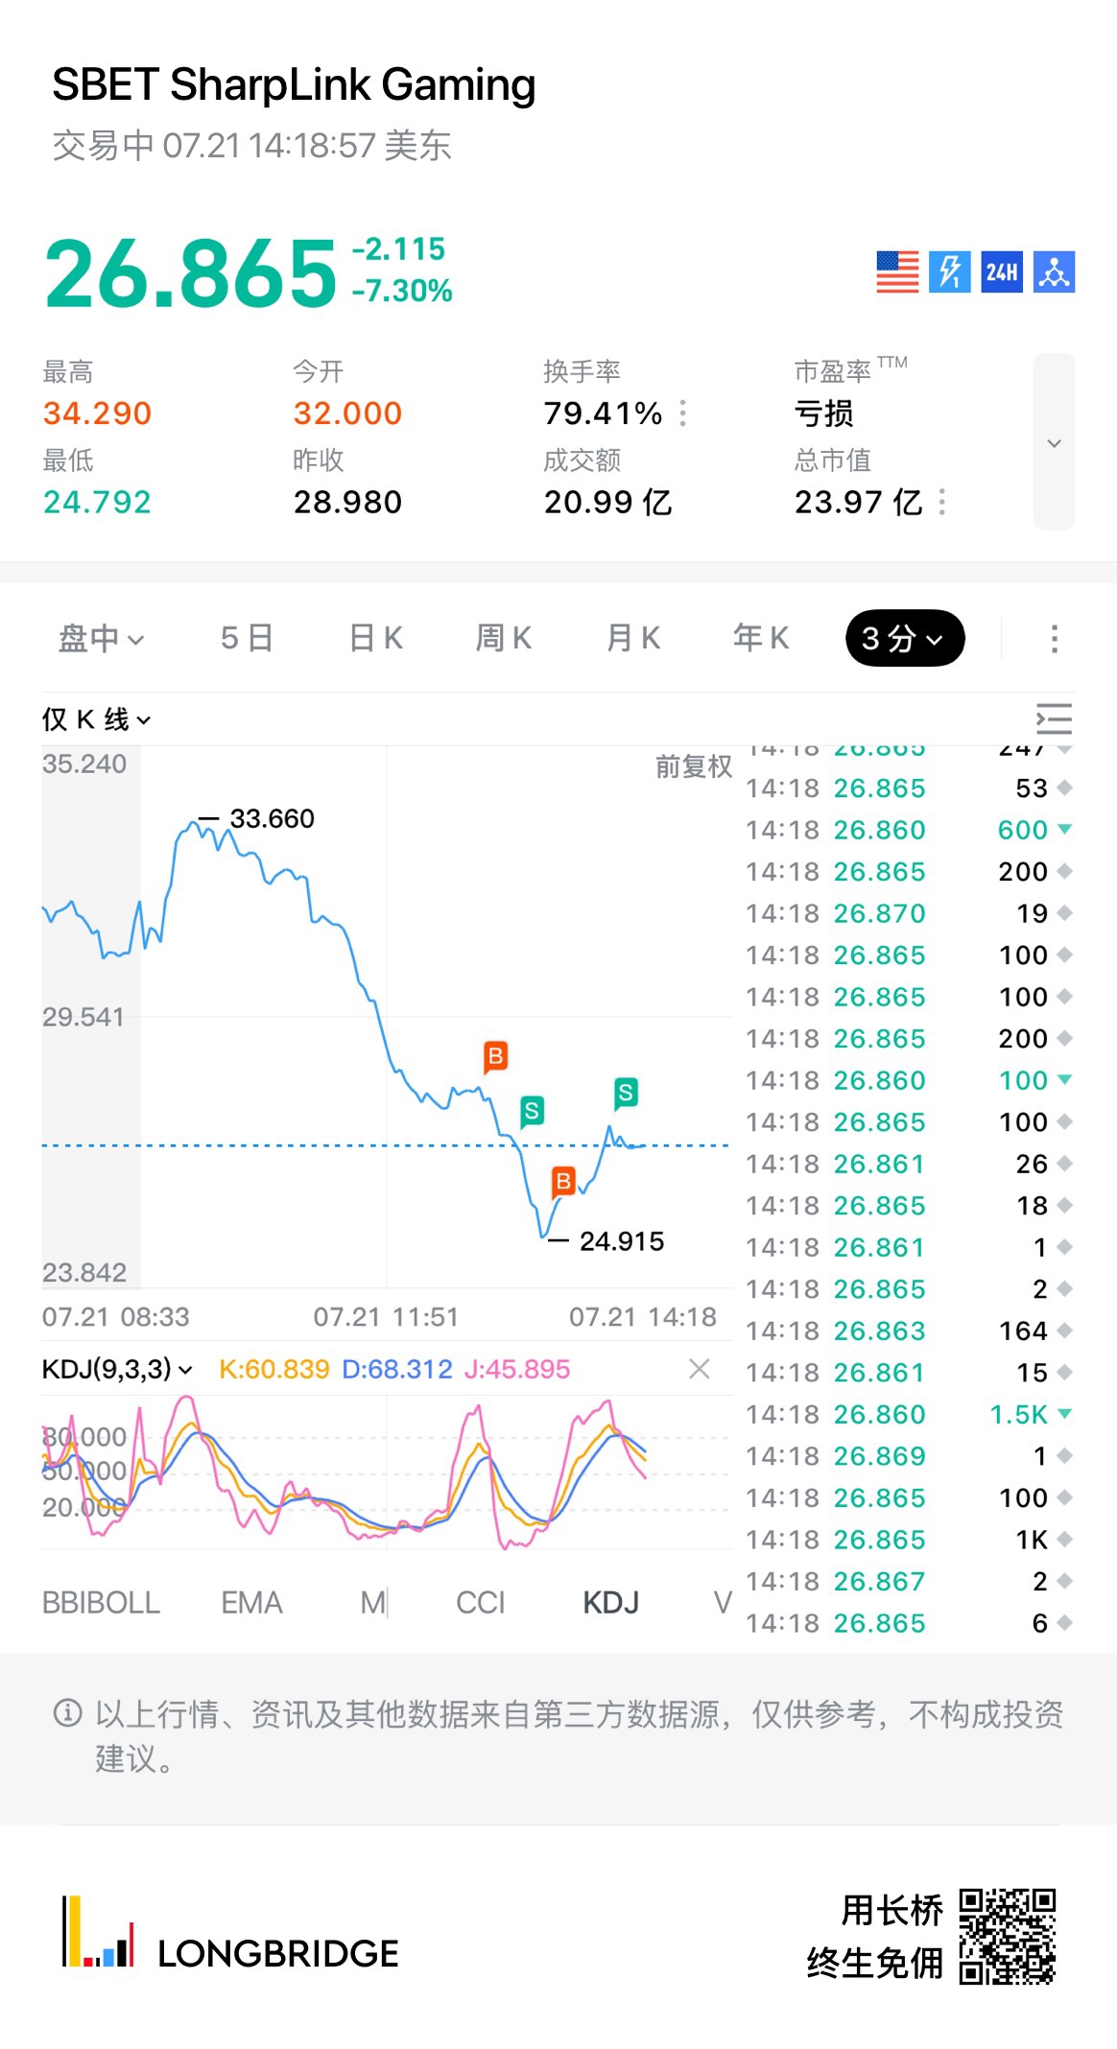Toggle the trade list panel icon
Screen dimensions: 1117x2049
(x=1054, y=719)
